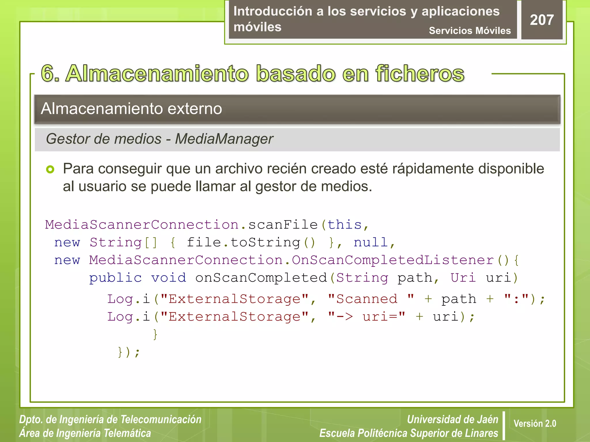590x442 pixels.
Task: Click the 'MediaScannerConnection.scanFile(this,' code line
Action: pyautogui.click(x=207, y=225)
